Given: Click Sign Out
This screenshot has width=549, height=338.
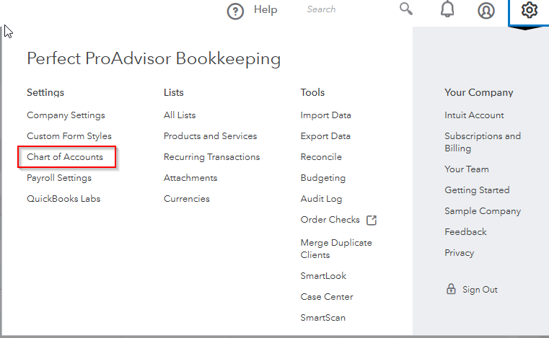Looking at the screenshot, I should (x=480, y=290).
